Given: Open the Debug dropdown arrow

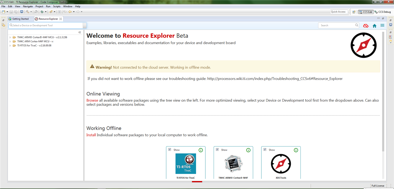Looking at the screenshot, I should click(x=46, y=12).
